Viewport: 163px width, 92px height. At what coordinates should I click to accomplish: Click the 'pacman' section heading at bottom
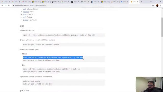[24, 90]
